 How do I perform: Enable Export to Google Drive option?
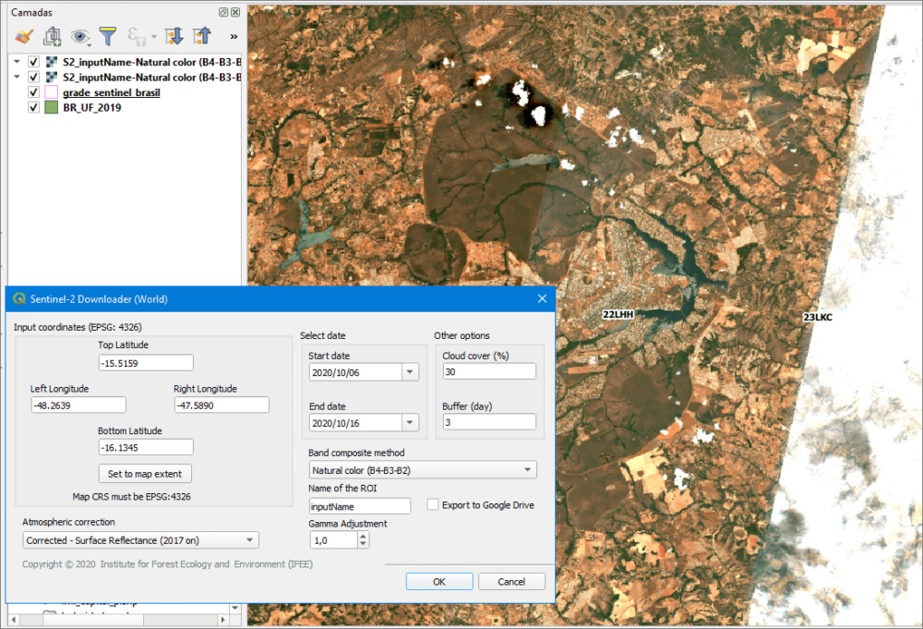[432, 504]
